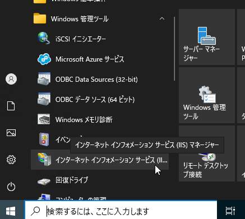Click the app list scrollbar
The image size is (245, 219).
[174, 49]
